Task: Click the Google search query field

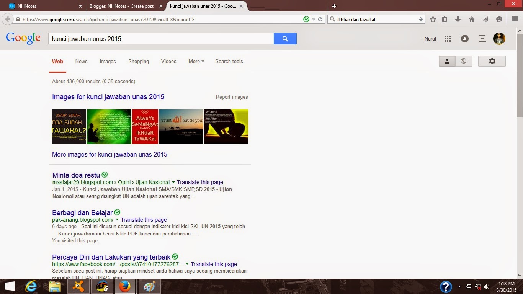Action: (x=161, y=39)
